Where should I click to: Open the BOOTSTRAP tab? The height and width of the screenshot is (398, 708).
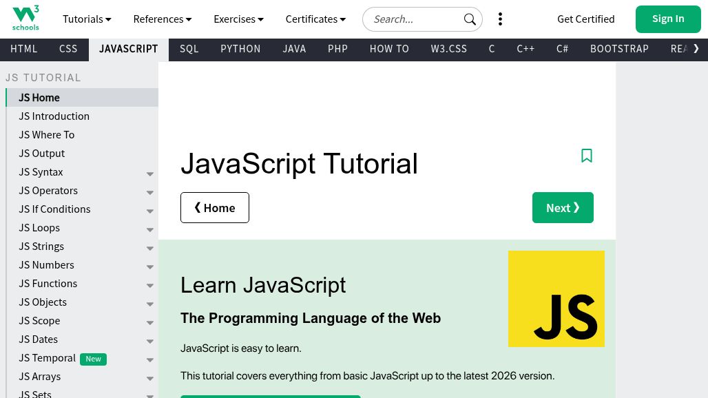620,49
